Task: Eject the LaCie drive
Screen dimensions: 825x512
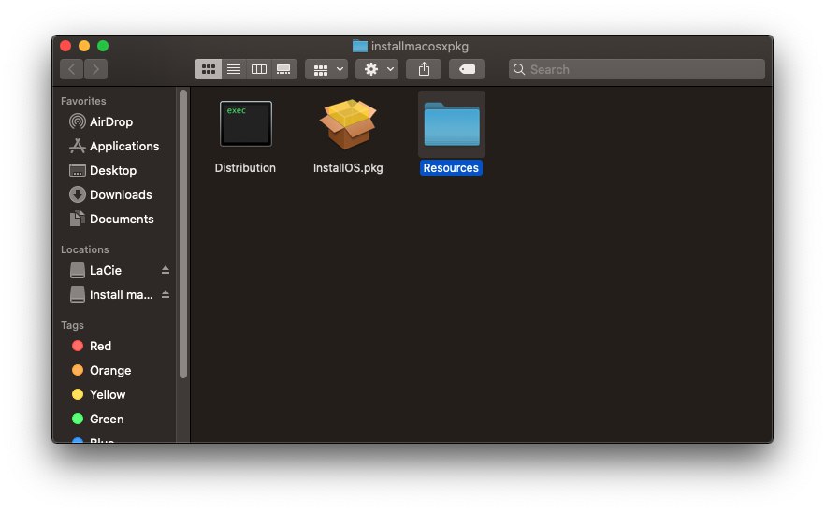Action: [166, 270]
